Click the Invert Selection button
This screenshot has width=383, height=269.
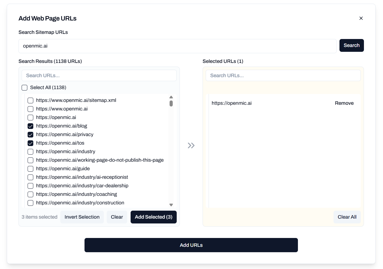pos(82,217)
